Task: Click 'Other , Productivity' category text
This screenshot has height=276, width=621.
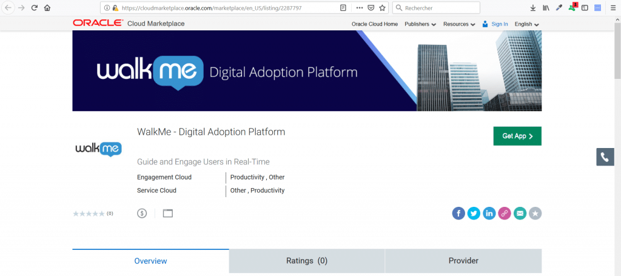Action: point(257,190)
